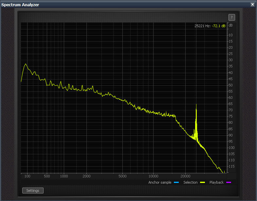This screenshot has width=257, height=201.
Task: Click the -50 label on dB scale
Action: tap(230, 85)
